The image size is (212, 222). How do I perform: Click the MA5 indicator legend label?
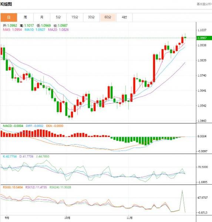tap(12, 30)
